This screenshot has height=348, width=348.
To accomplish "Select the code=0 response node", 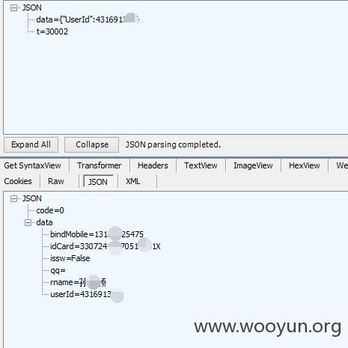I will (x=50, y=210).
